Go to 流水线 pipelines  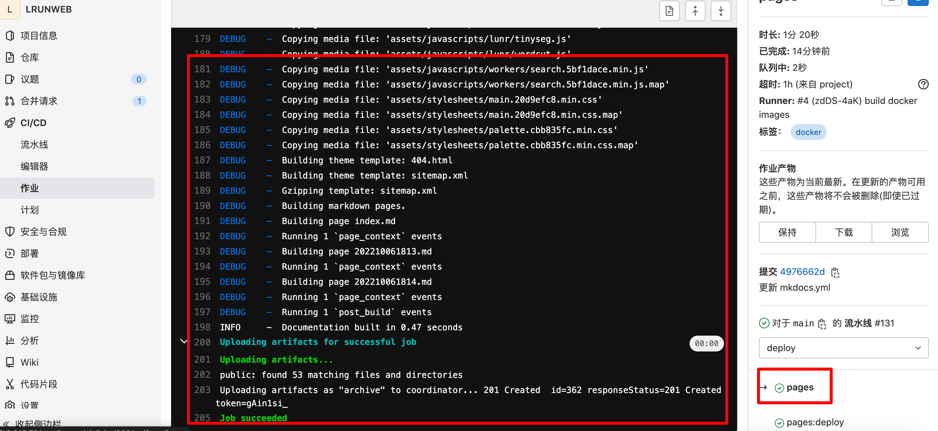point(34,145)
